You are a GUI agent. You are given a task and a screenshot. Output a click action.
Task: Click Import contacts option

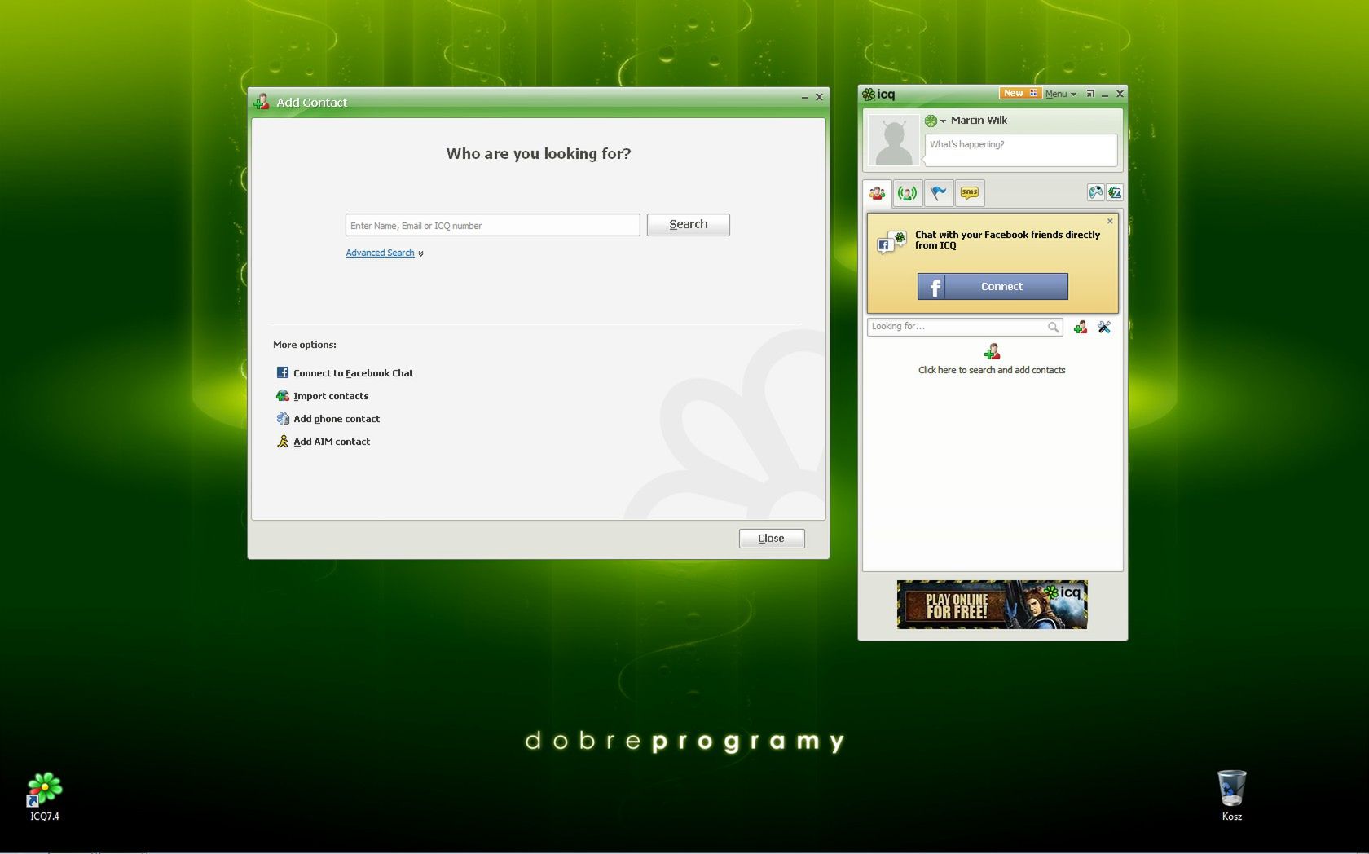(x=331, y=396)
